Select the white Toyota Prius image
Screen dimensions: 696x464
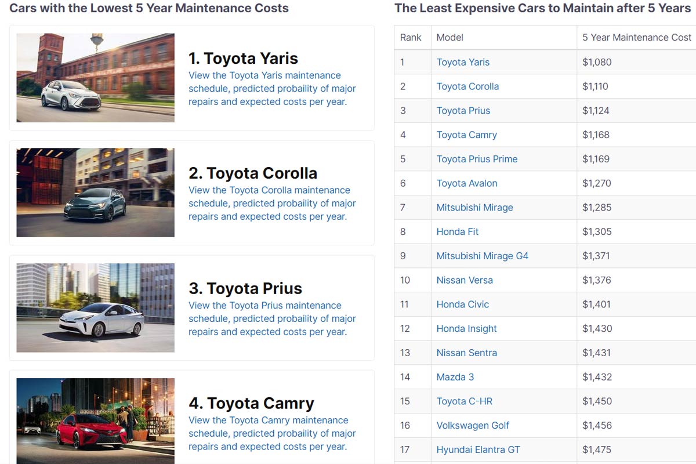95,308
